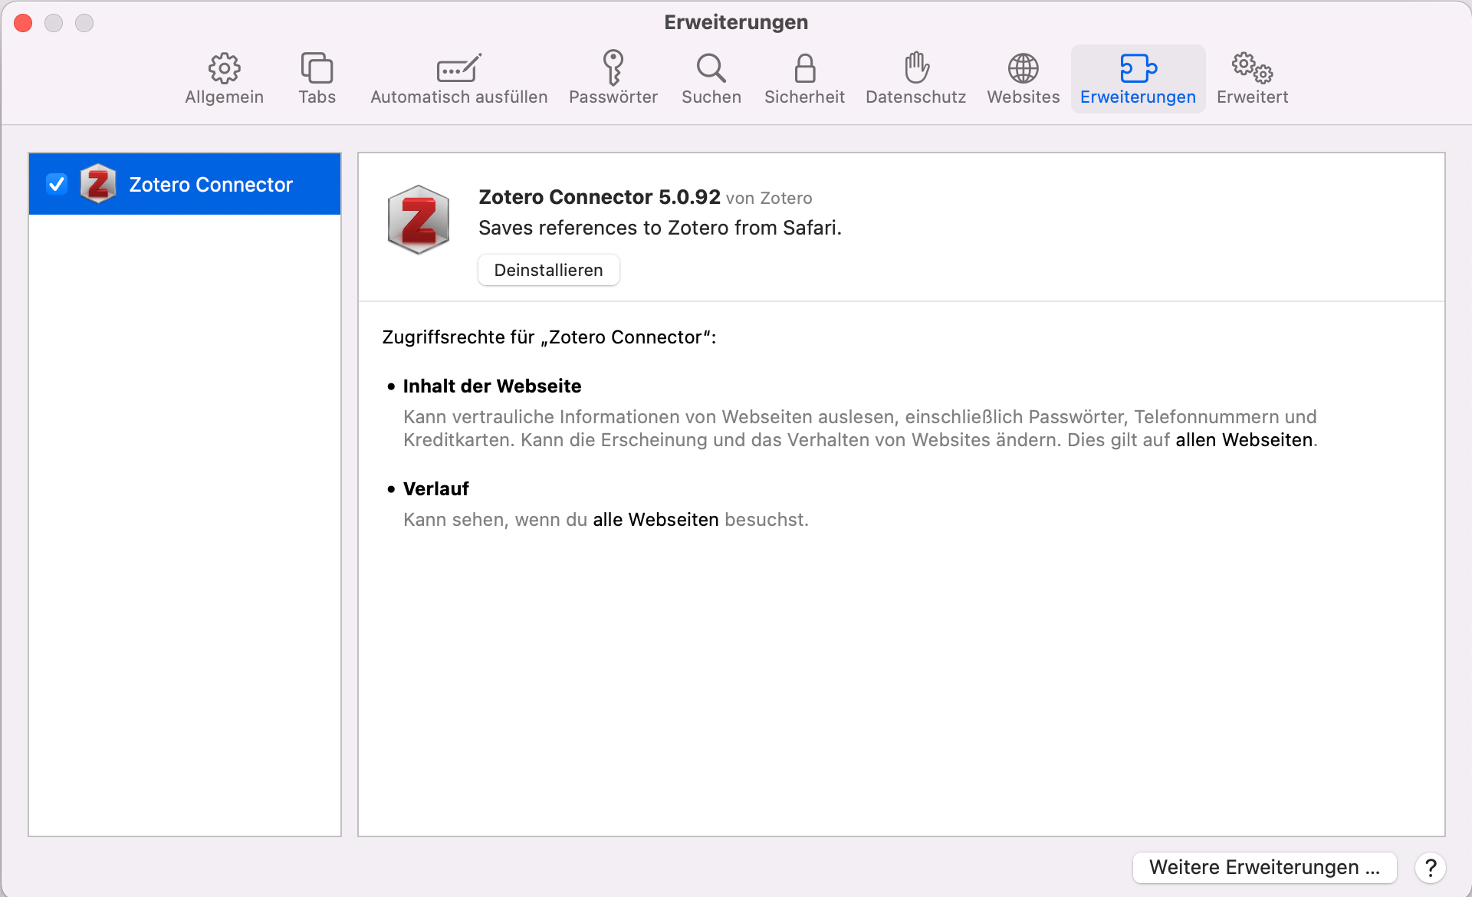This screenshot has width=1472, height=897.
Task: Click the 'von Zotero' developer text
Action: 769,198
